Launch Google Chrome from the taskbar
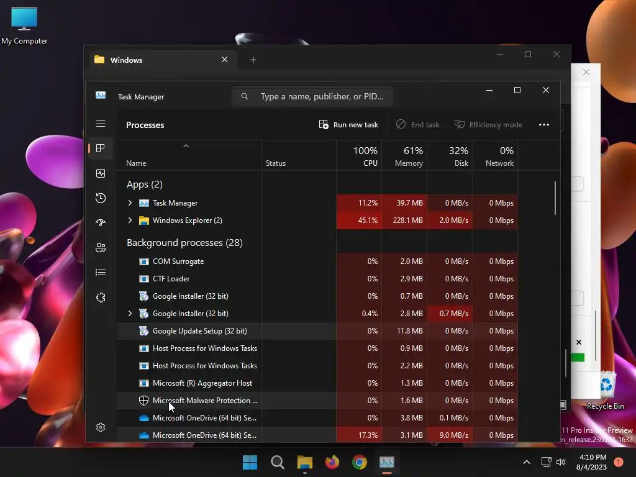The width and height of the screenshot is (636, 477). pos(360,462)
